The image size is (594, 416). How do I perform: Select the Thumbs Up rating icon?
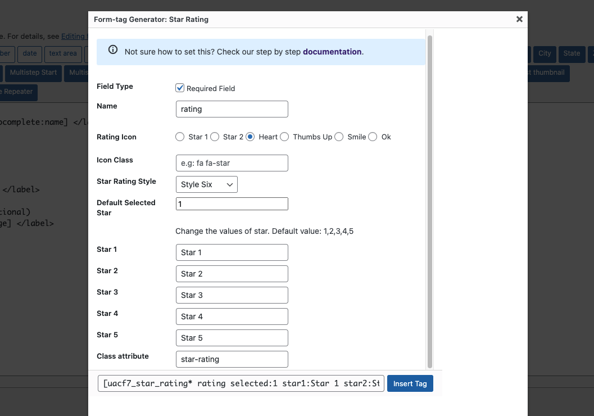click(x=284, y=137)
